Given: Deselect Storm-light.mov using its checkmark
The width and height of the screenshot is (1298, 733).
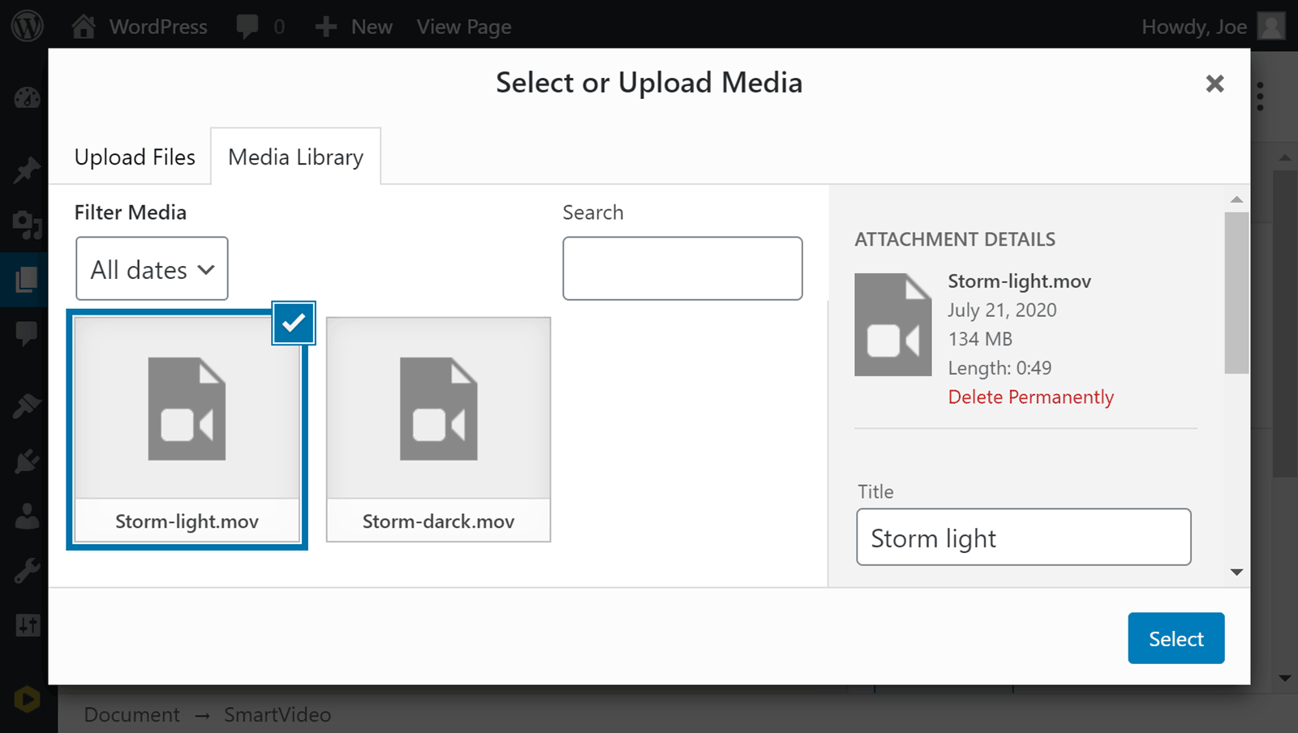Looking at the screenshot, I should pos(294,323).
